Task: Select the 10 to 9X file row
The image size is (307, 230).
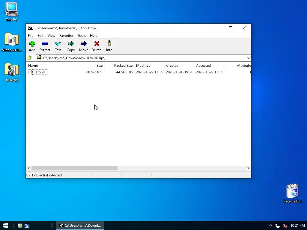Action: (x=139, y=72)
